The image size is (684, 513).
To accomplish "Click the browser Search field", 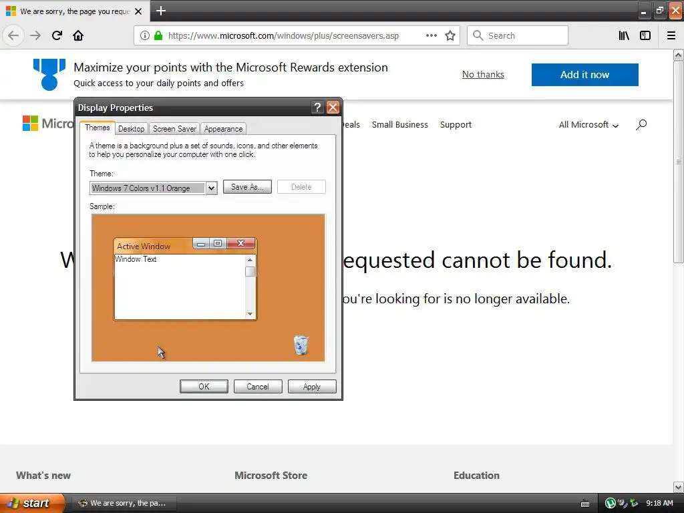I will pos(518,35).
